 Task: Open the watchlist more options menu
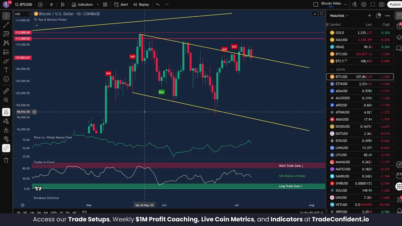point(388,16)
